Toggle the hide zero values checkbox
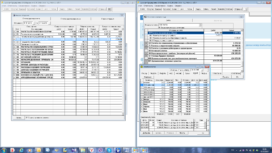This screenshot has height=153, width=272. coord(27,117)
